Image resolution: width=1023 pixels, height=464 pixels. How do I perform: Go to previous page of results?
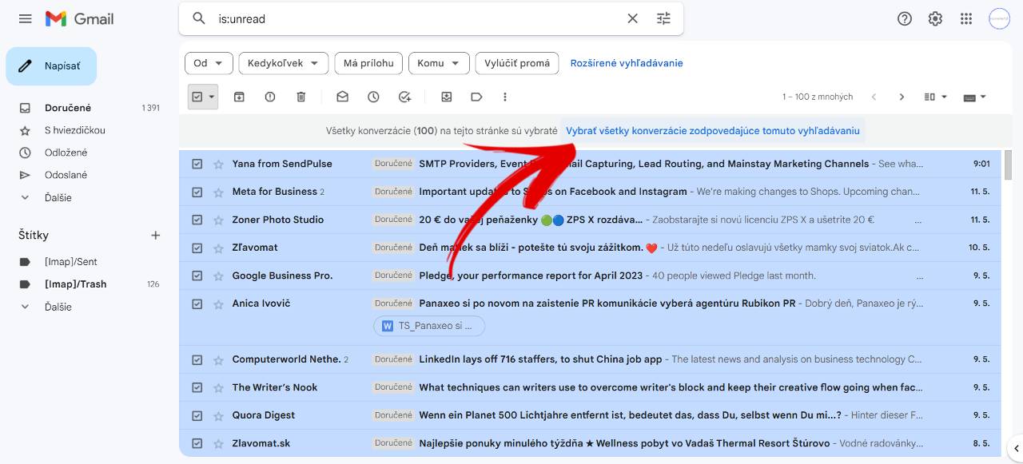874,97
